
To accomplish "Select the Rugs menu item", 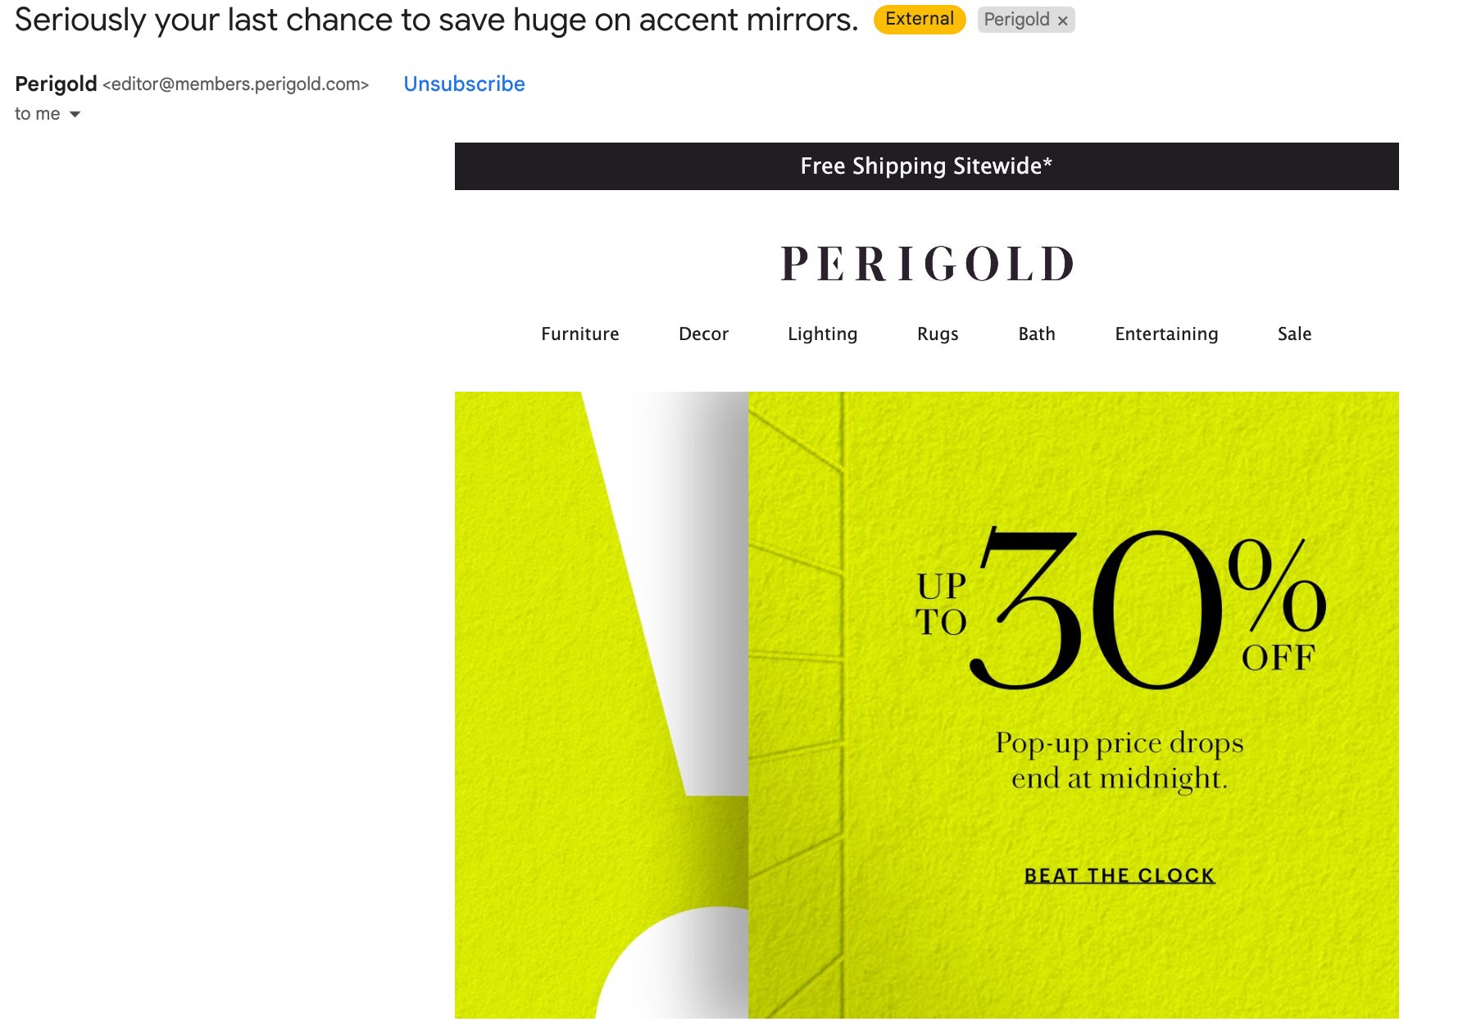I will click(938, 334).
